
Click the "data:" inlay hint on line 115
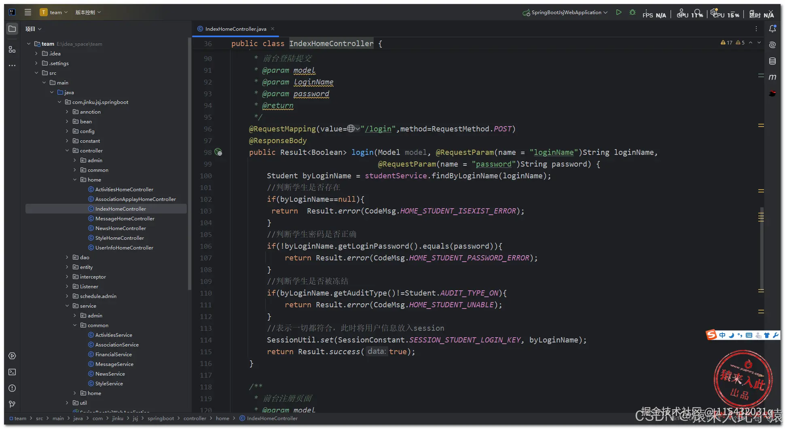377,351
